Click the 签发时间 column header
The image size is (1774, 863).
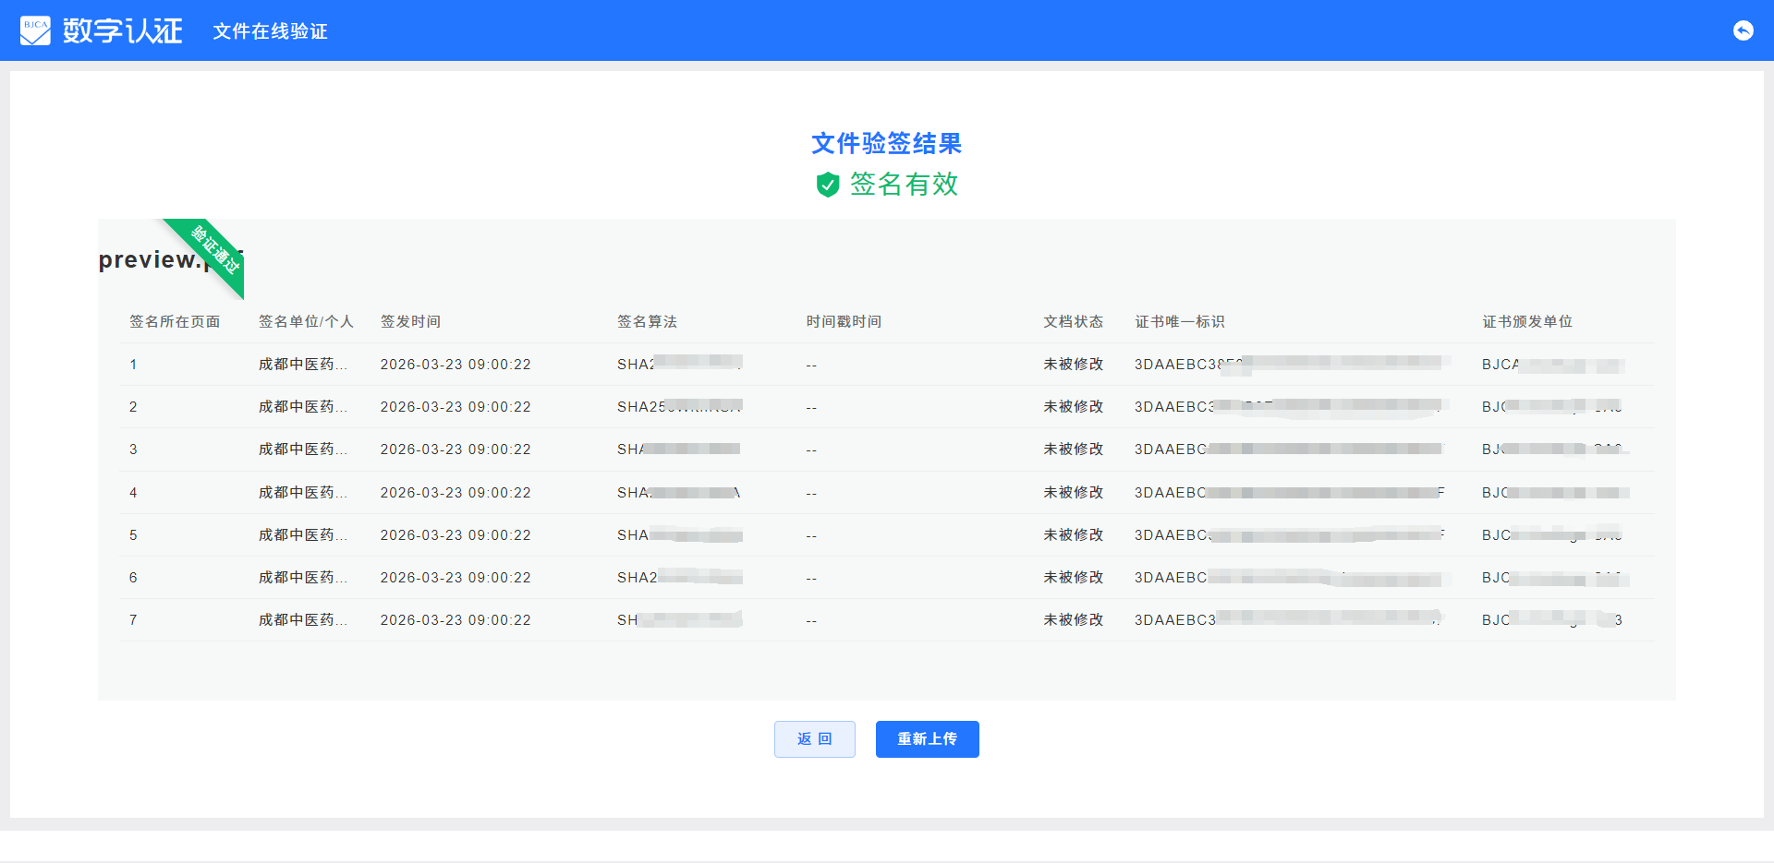coord(410,321)
